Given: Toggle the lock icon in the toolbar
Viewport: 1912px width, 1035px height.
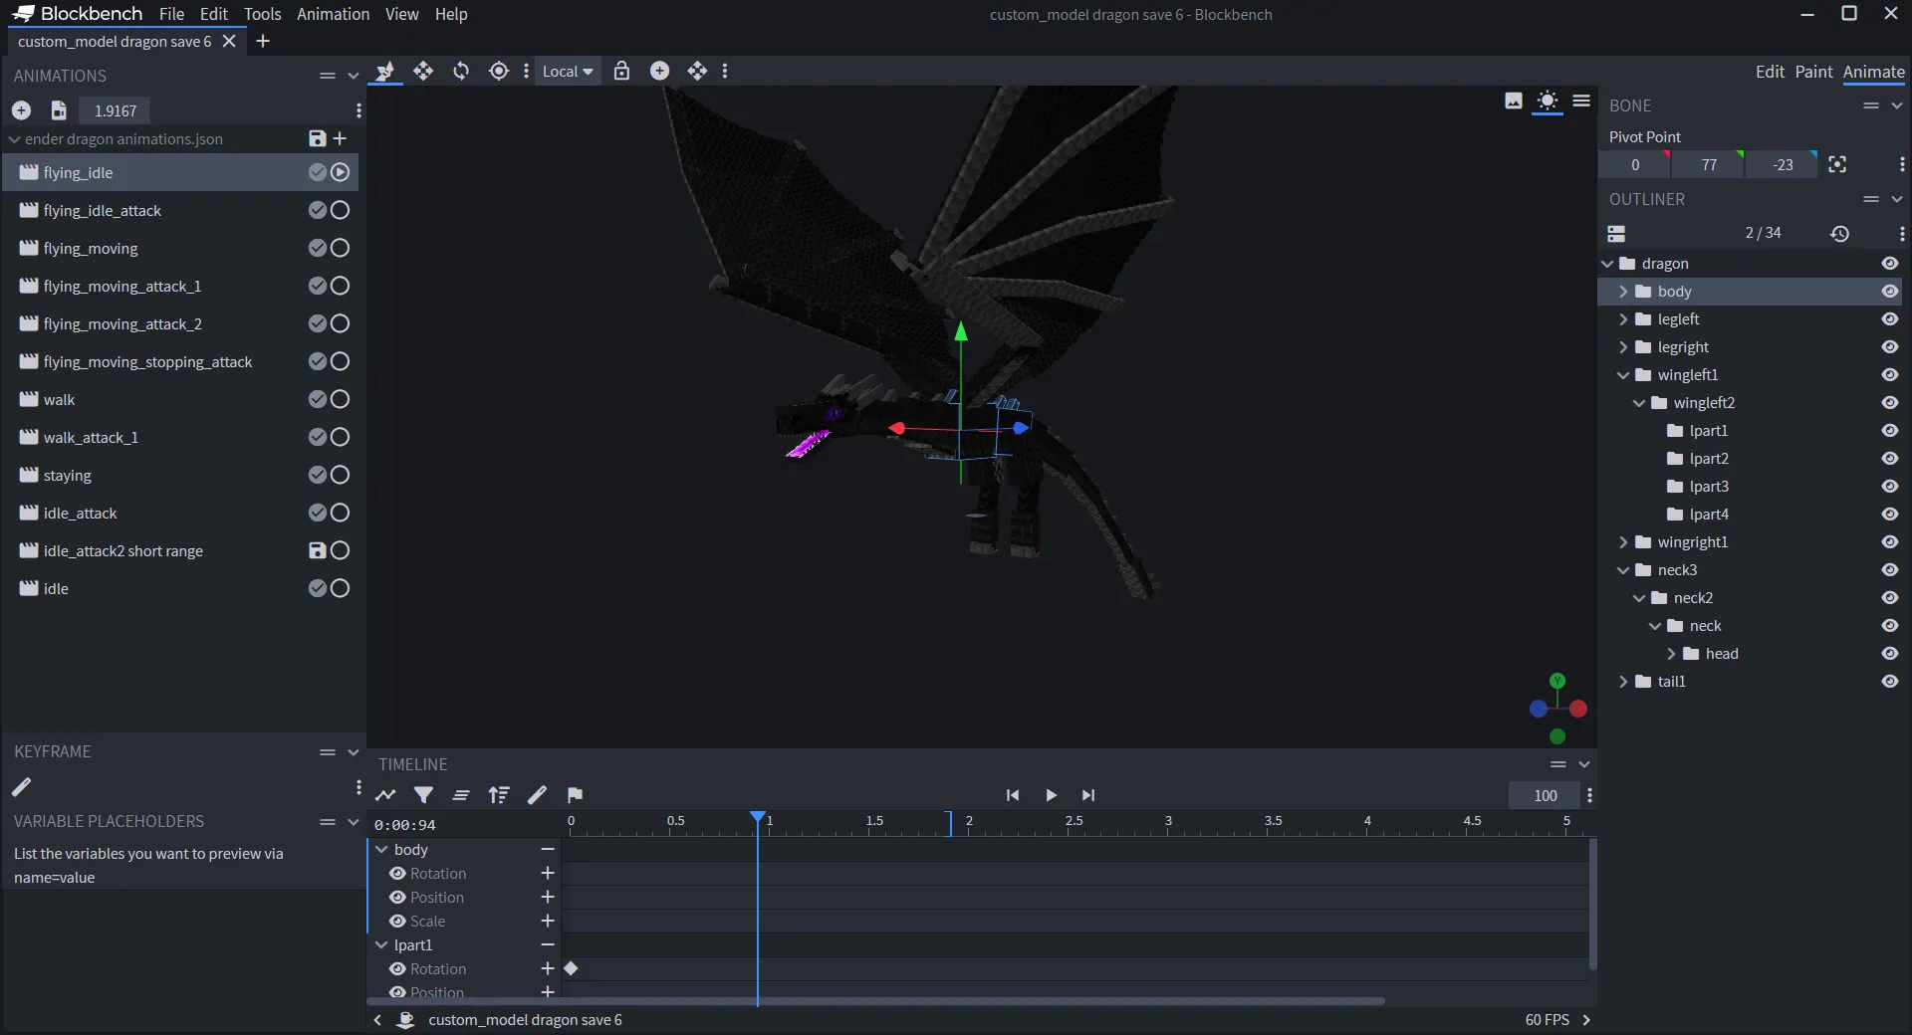Looking at the screenshot, I should (621, 71).
